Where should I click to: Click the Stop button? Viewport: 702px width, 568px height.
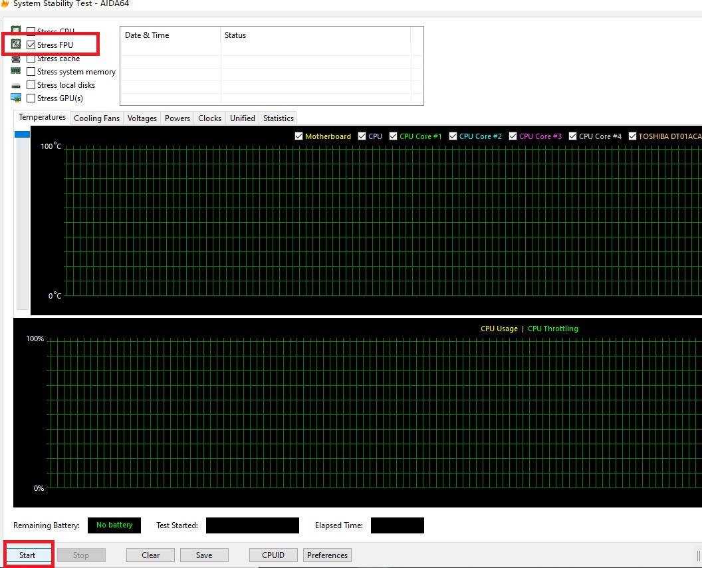point(81,555)
